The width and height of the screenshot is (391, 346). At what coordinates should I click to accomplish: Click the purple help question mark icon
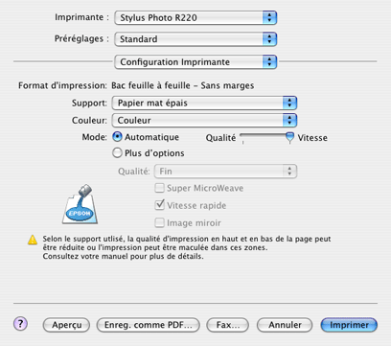tap(20, 324)
